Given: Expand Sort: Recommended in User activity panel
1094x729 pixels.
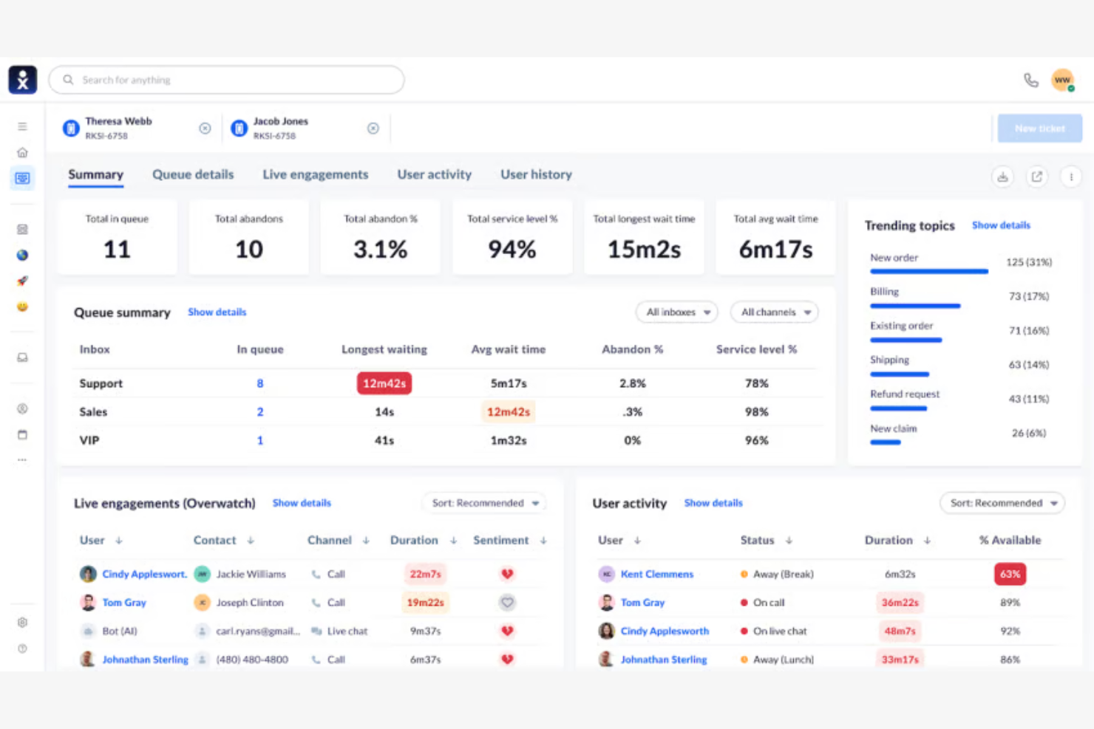Looking at the screenshot, I should coord(1002,503).
